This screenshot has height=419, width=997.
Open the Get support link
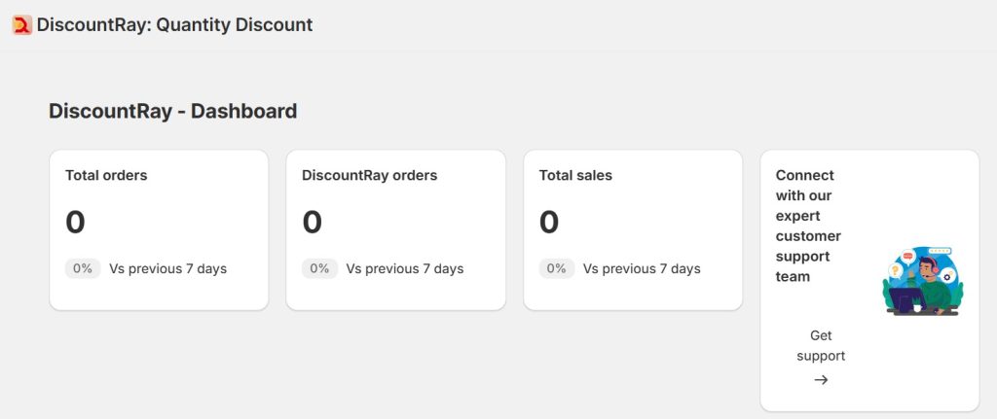pos(821,346)
